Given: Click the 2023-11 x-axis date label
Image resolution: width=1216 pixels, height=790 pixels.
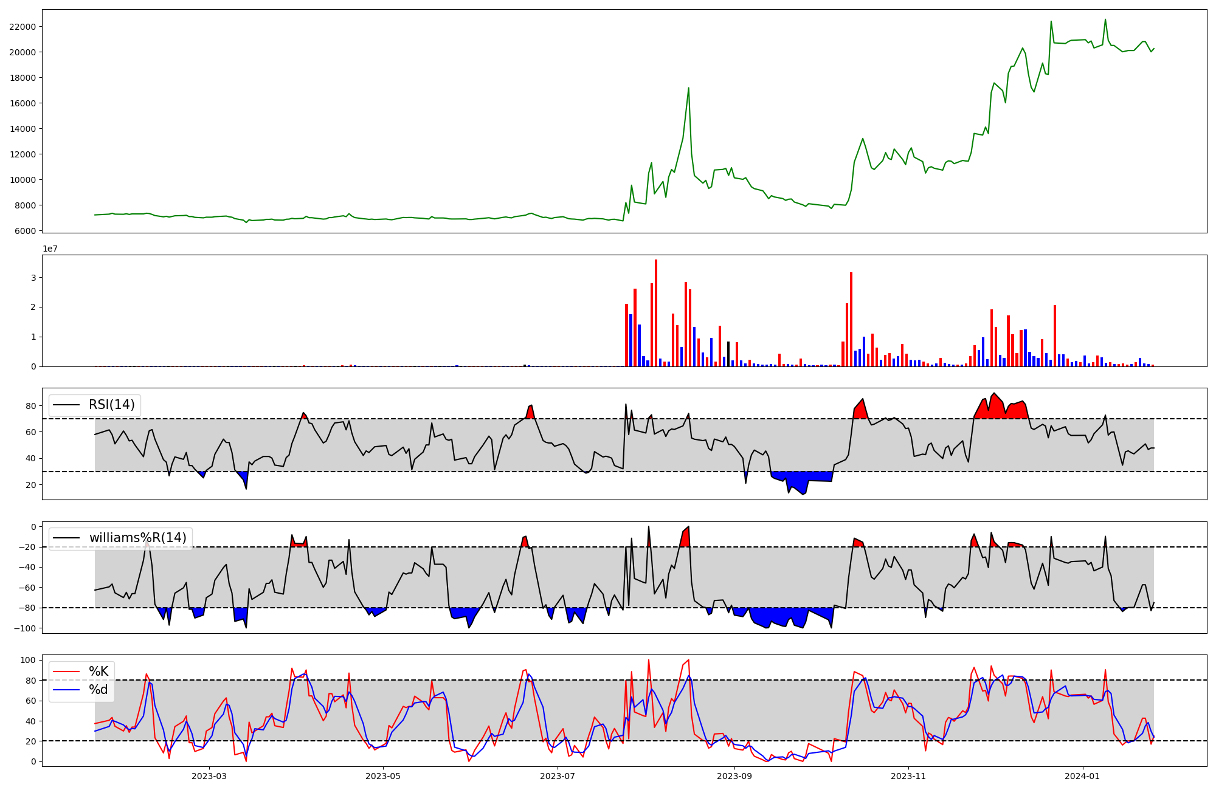Looking at the screenshot, I should (908, 776).
